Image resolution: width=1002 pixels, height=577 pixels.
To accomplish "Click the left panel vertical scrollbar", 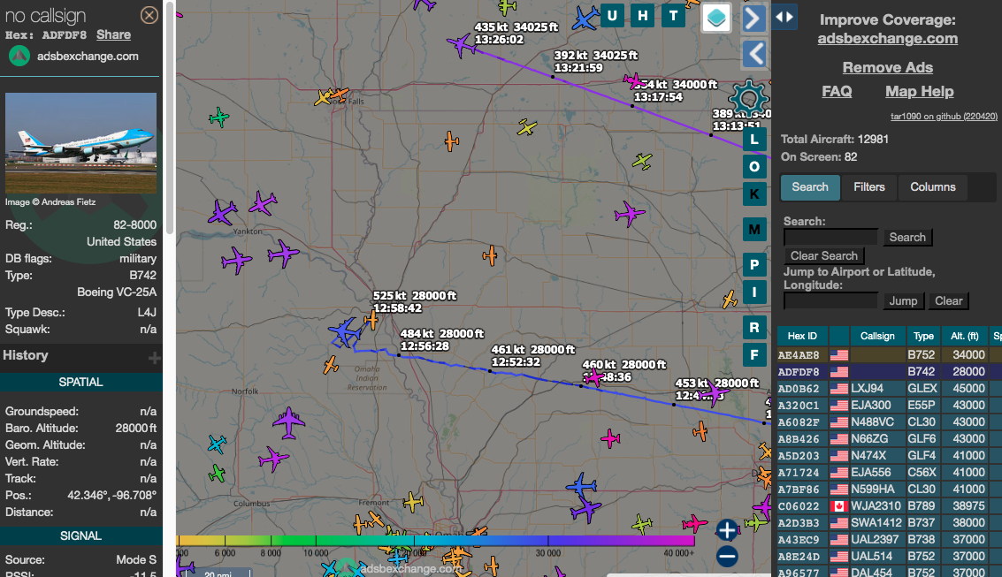I will pos(169,118).
